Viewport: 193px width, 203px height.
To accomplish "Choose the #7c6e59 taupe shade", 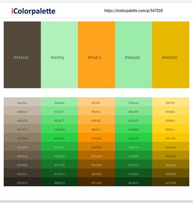I will click(x=22, y=146).
